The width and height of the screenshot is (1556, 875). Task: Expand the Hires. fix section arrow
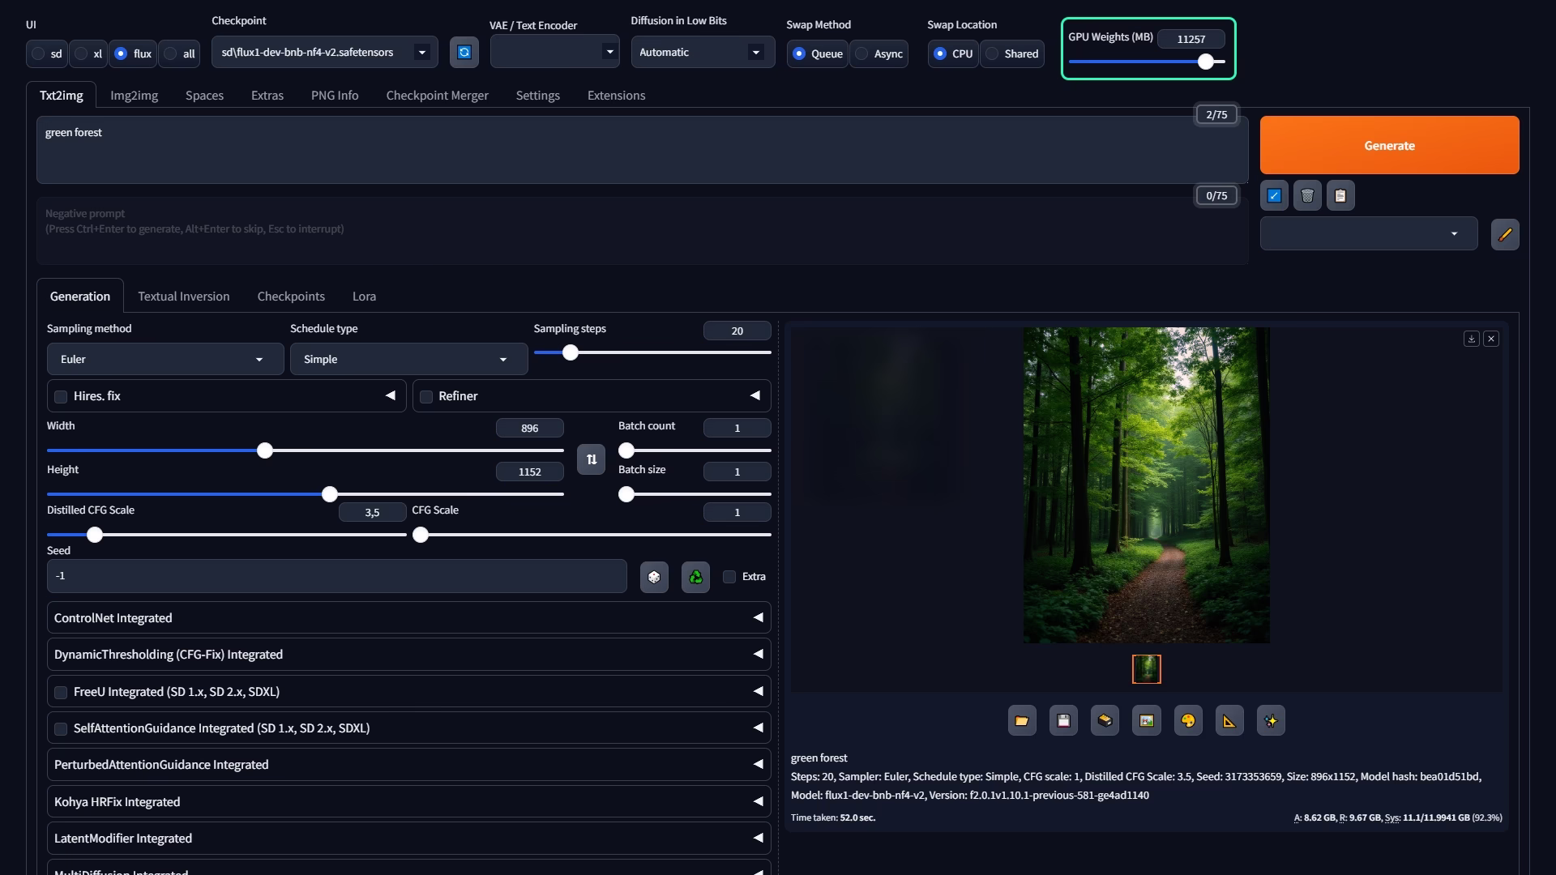(391, 395)
